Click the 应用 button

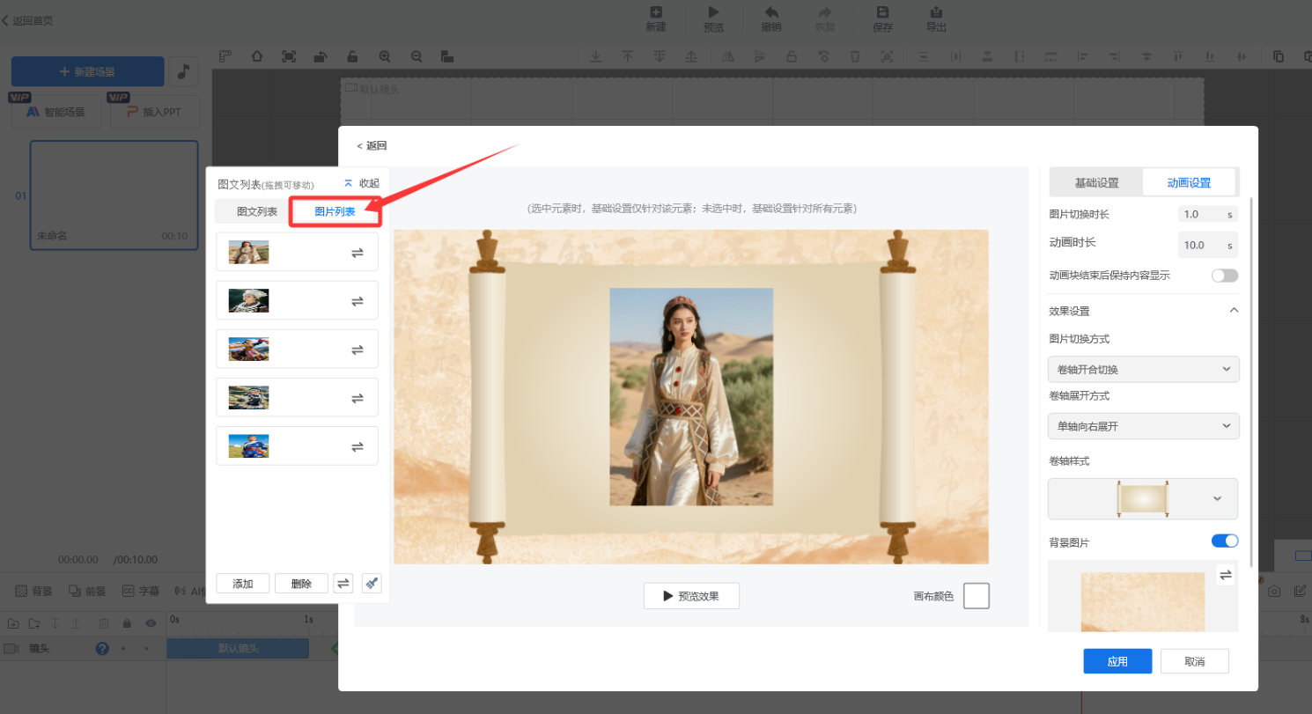[1117, 662]
